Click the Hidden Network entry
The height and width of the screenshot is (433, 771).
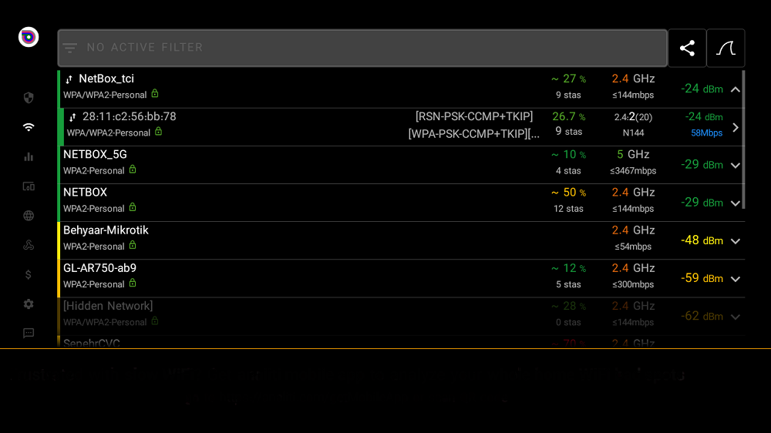pos(108,307)
